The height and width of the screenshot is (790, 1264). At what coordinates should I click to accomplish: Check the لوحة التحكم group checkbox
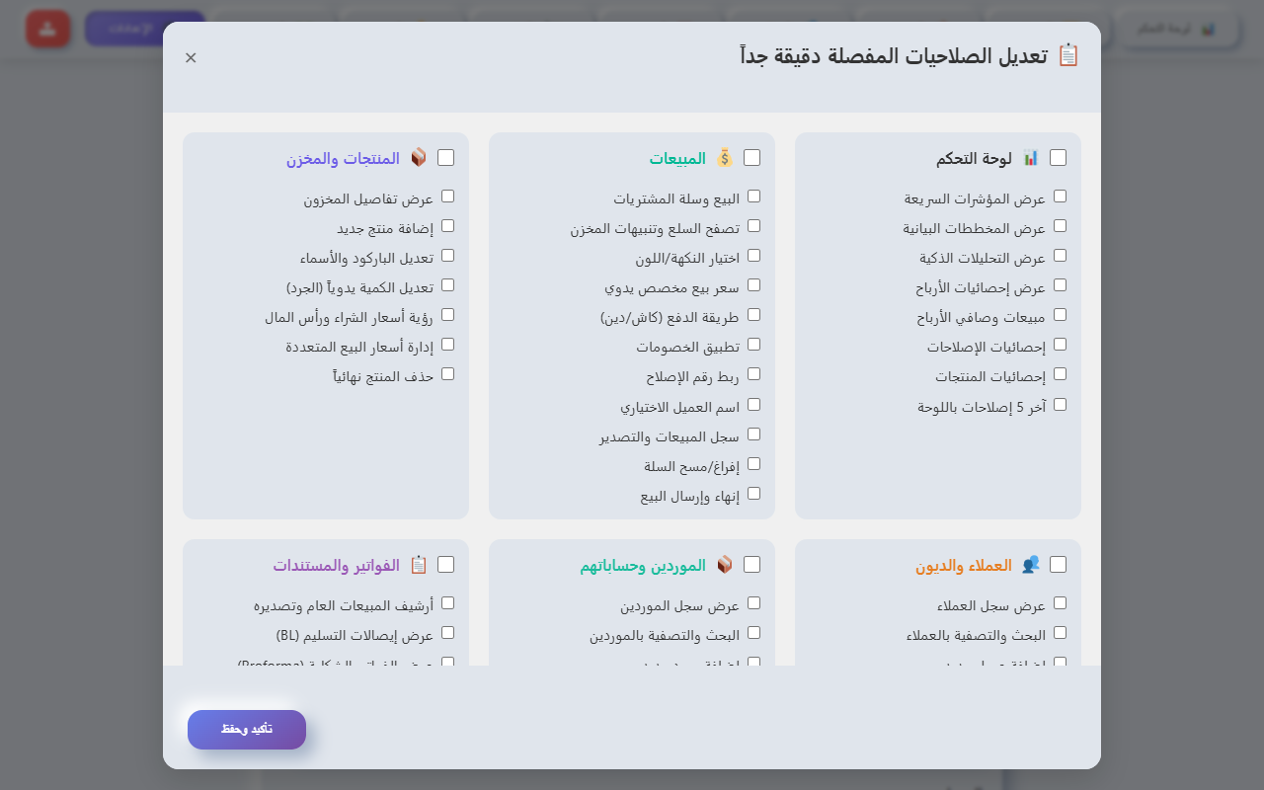coord(1058,158)
